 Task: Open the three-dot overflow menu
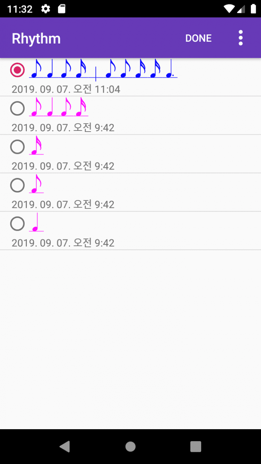[x=240, y=38]
